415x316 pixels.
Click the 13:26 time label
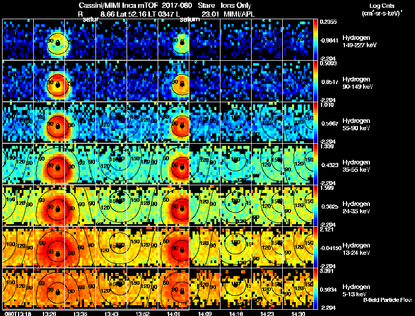tap(49, 313)
